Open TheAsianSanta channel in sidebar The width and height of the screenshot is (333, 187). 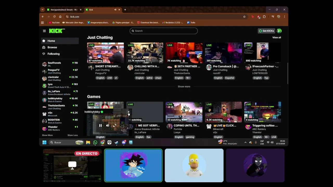(x=60, y=107)
